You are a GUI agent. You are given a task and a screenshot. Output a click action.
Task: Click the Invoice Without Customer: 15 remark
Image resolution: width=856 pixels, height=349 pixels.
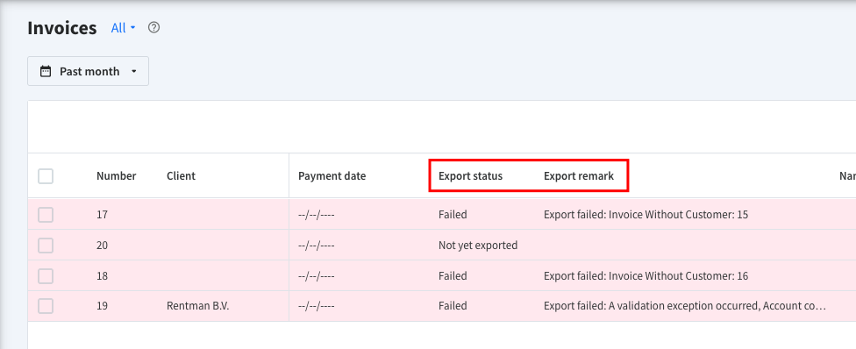646,215
